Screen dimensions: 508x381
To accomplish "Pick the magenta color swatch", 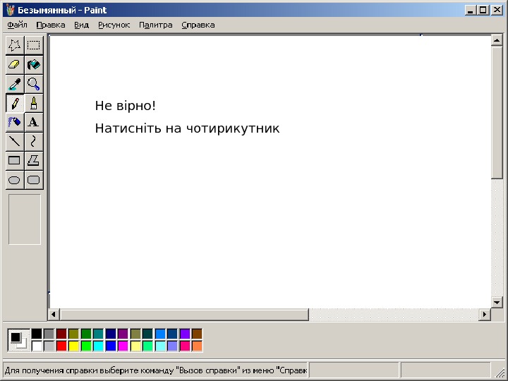I will coord(123,346).
